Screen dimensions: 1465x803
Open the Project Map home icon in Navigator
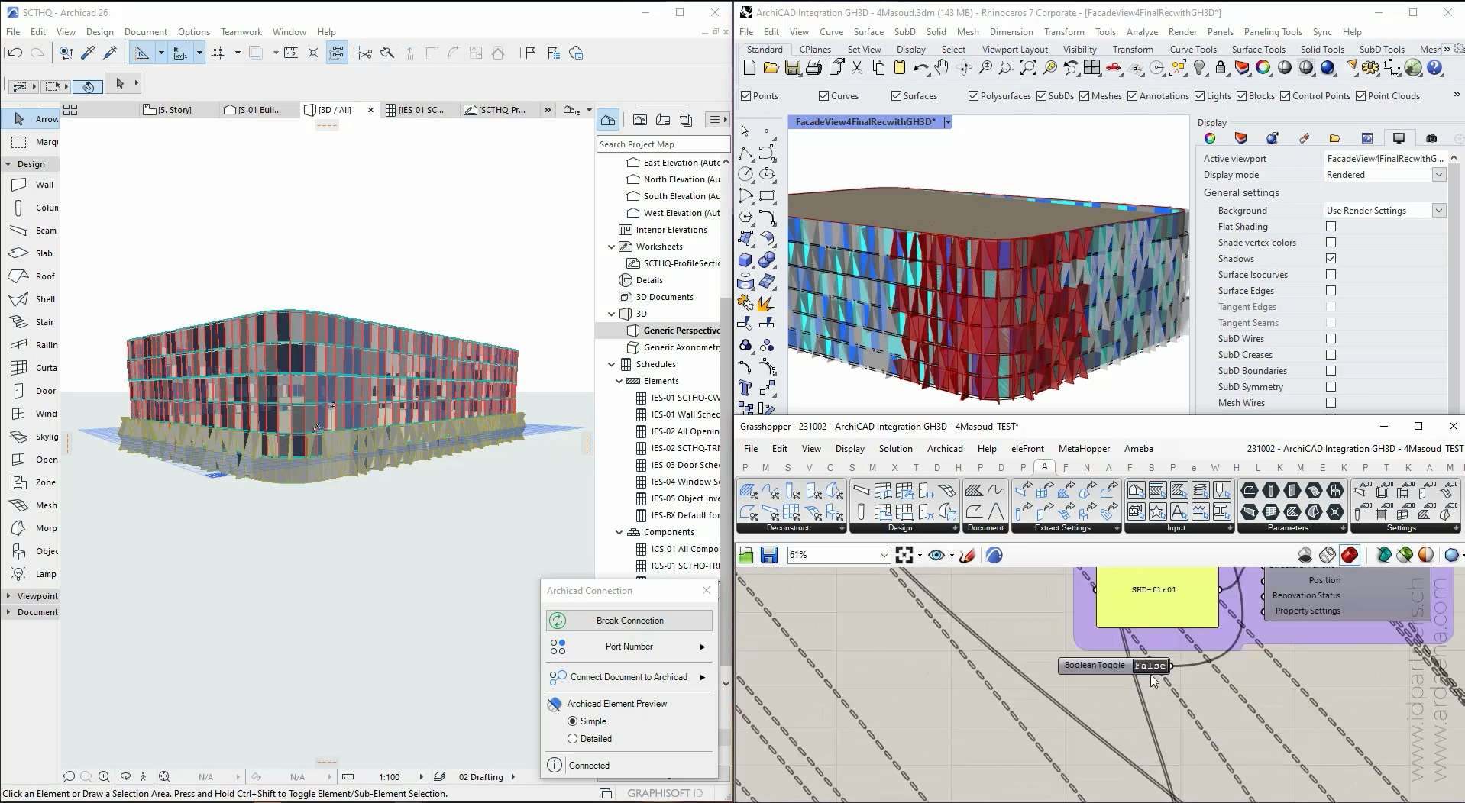608,120
